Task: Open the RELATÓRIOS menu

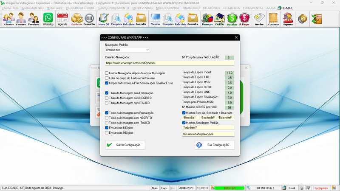Action: pyautogui.click(x=211, y=8)
